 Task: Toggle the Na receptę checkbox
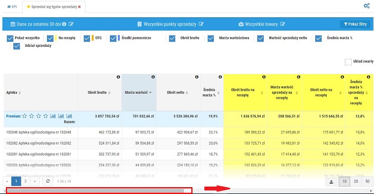click(50, 39)
